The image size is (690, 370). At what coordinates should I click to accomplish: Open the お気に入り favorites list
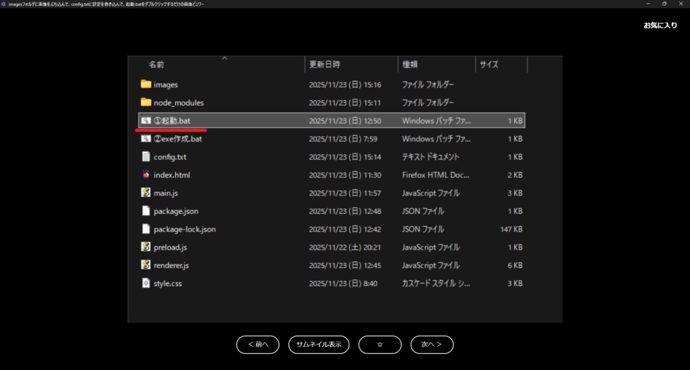pos(660,26)
